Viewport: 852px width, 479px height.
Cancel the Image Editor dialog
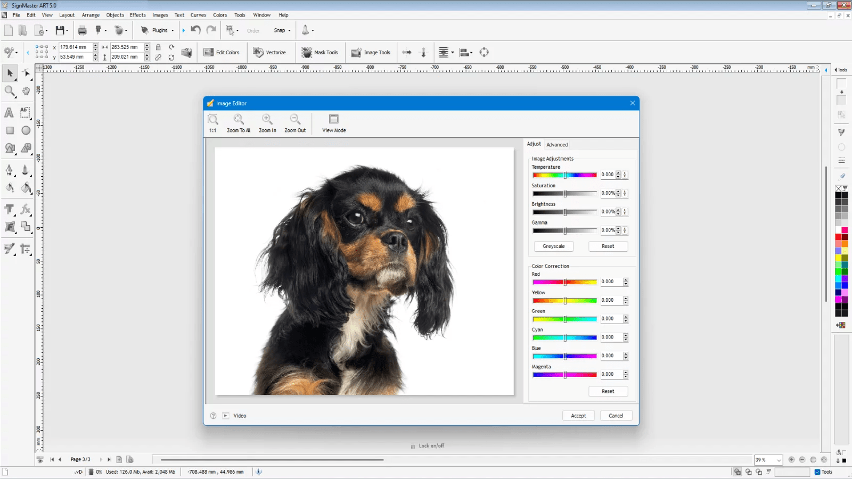[x=616, y=416]
